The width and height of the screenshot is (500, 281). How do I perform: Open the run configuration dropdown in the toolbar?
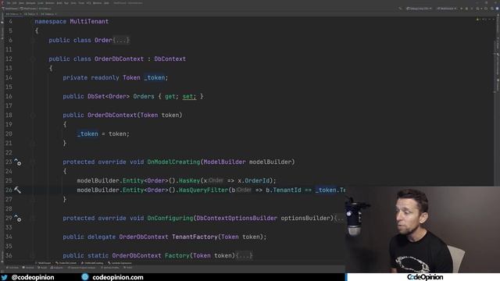446,9
